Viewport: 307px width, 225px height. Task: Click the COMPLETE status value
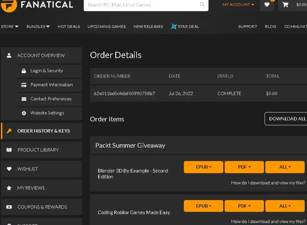229,94
